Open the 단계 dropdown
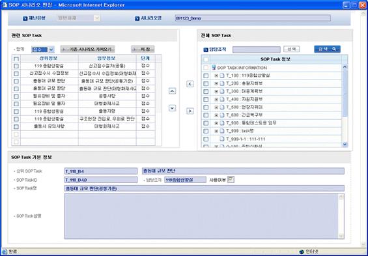 point(51,50)
